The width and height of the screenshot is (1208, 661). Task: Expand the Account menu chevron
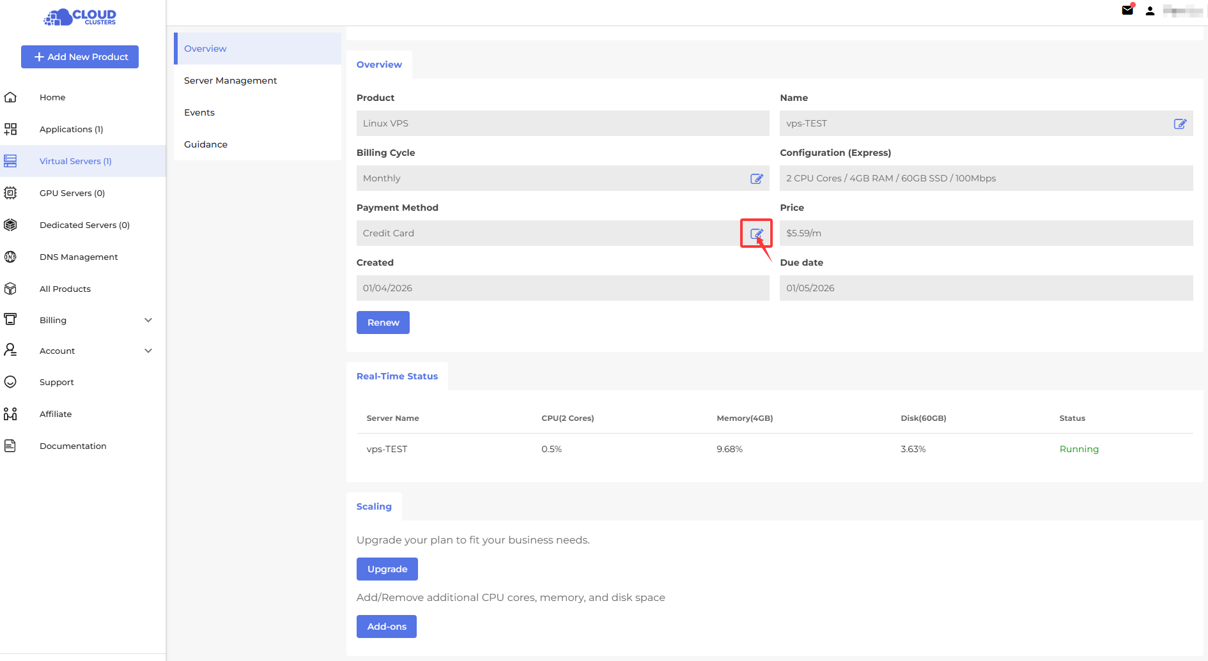pyautogui.click(x=148, y=351)
